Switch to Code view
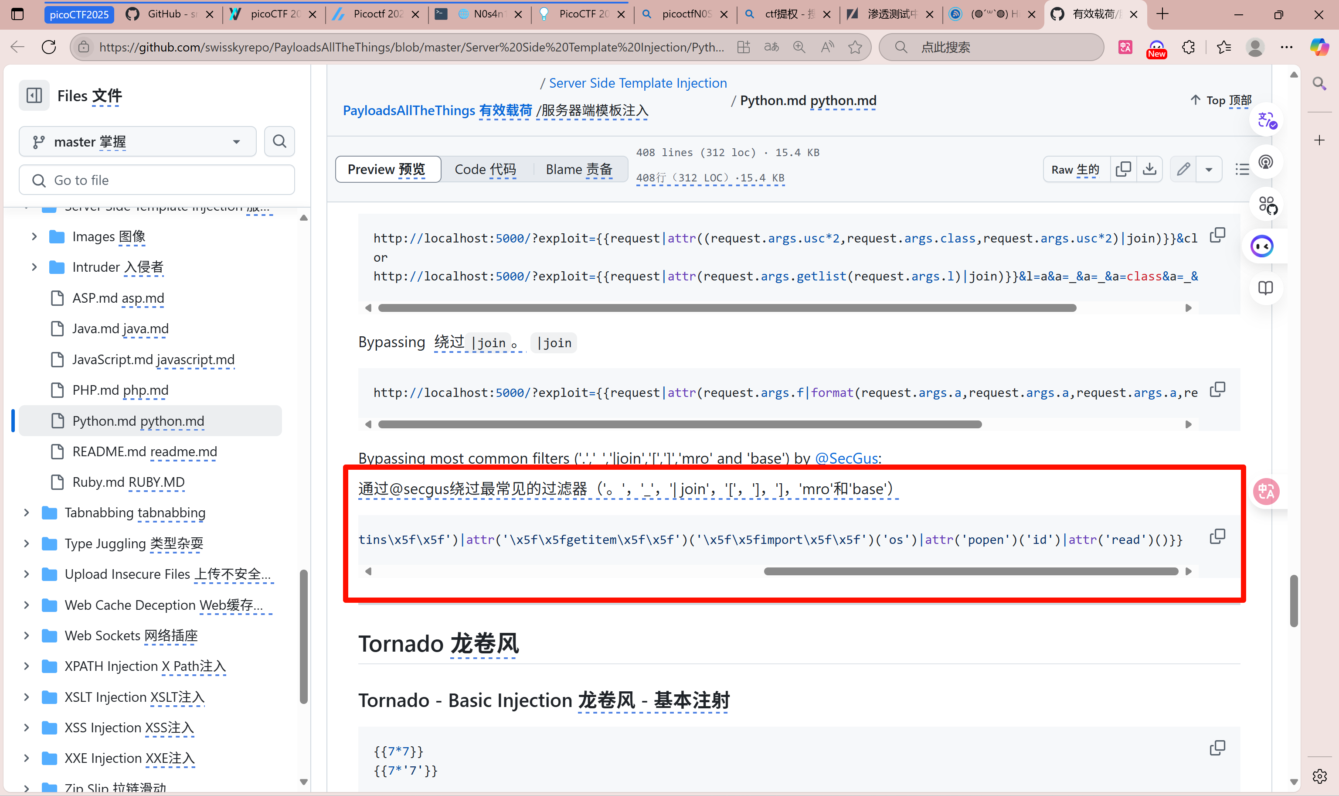This screenshot has height=796, width=1339. click(485, 170)
